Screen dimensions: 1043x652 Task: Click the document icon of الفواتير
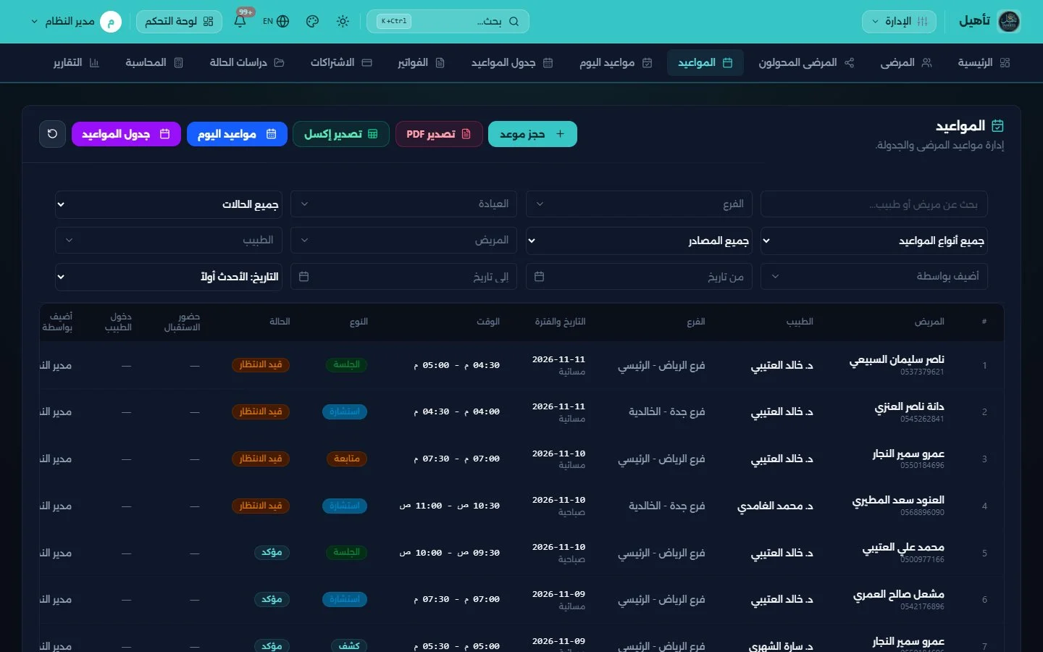[x=440, y=63]
